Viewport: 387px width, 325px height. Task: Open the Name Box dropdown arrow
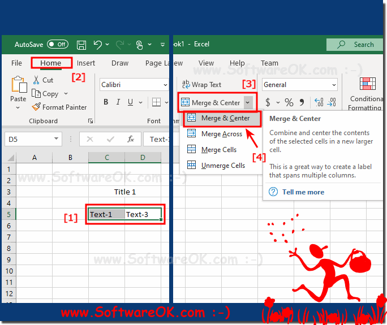56,139
